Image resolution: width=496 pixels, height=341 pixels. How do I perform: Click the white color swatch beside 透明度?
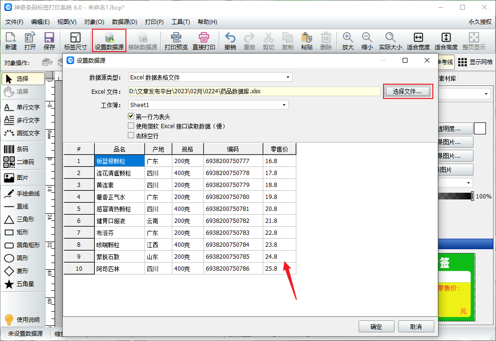pos(480,129)
